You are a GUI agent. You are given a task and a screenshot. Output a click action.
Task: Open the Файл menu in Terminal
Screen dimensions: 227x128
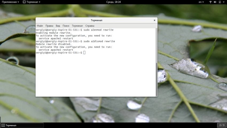pyautogui.click(x=40, y=26)
